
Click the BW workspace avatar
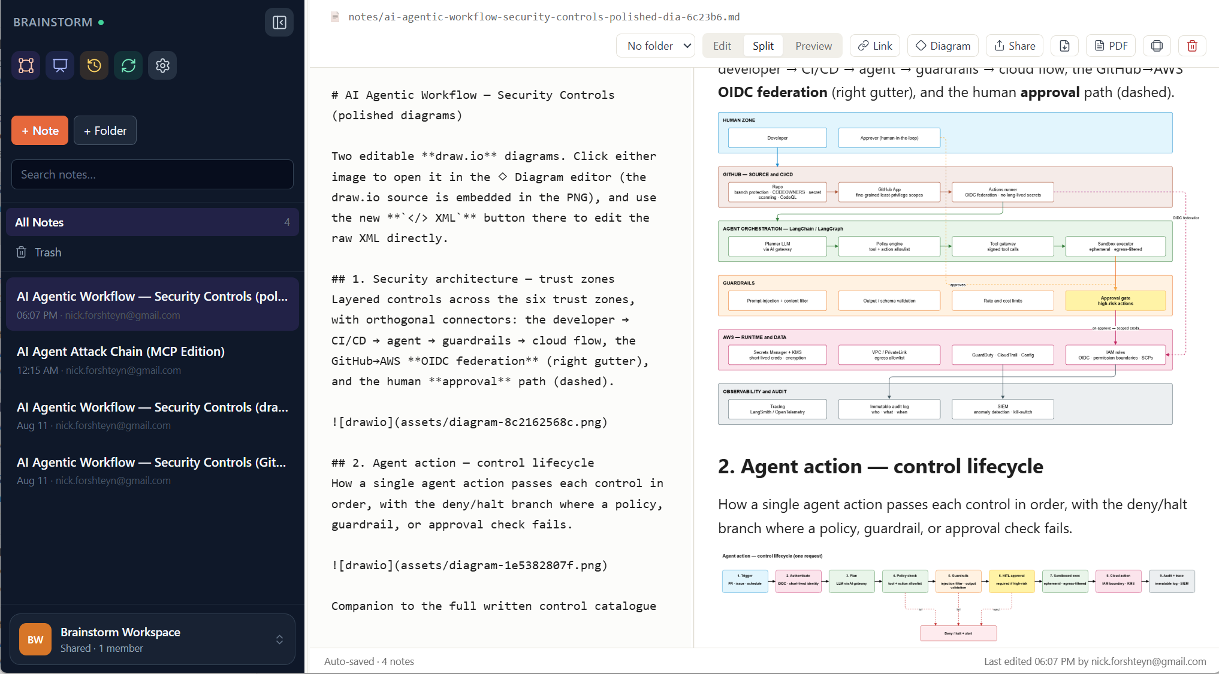[x=35, y=639]
